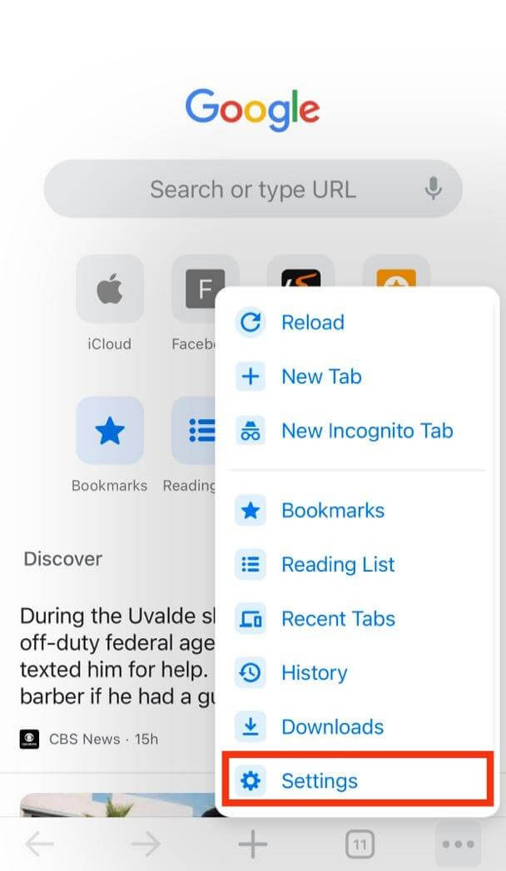This screenshot has height=871, width=506.
Task: Tap the Facebook shortcut tile
Action: click(x=205, y=290)
